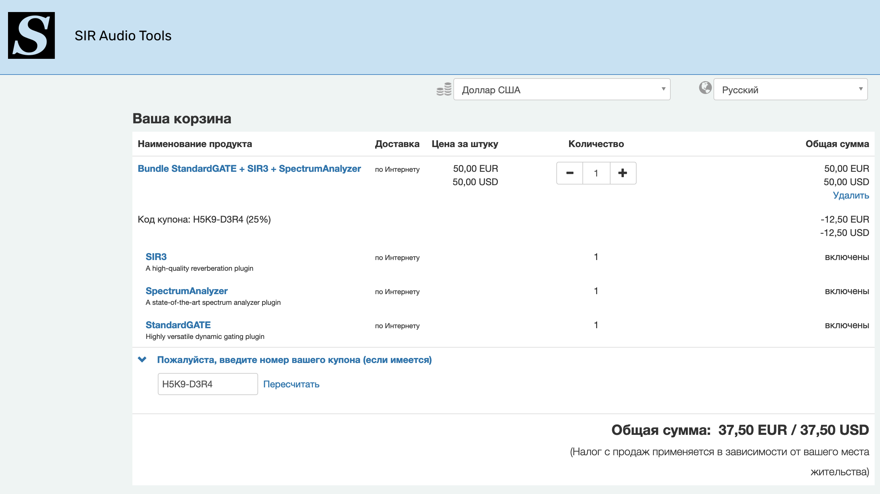Open the SIR3 product link
The image size is (880, 494).
click(156, 257)
